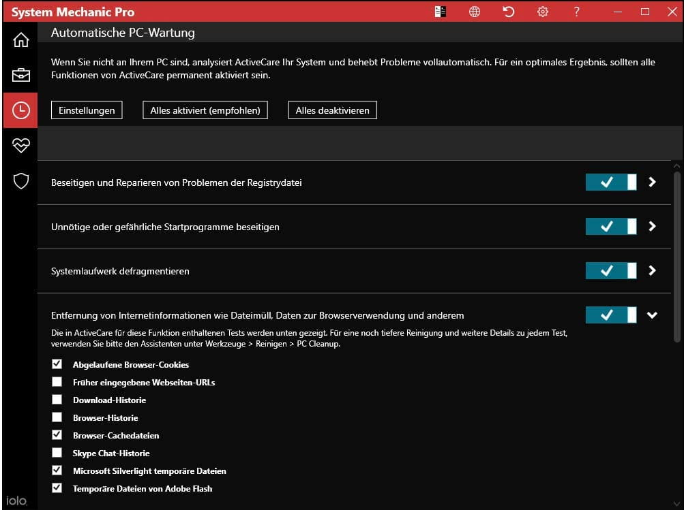Disable the Systemlaufwerk defragmentieren switch

coord(610,271)
